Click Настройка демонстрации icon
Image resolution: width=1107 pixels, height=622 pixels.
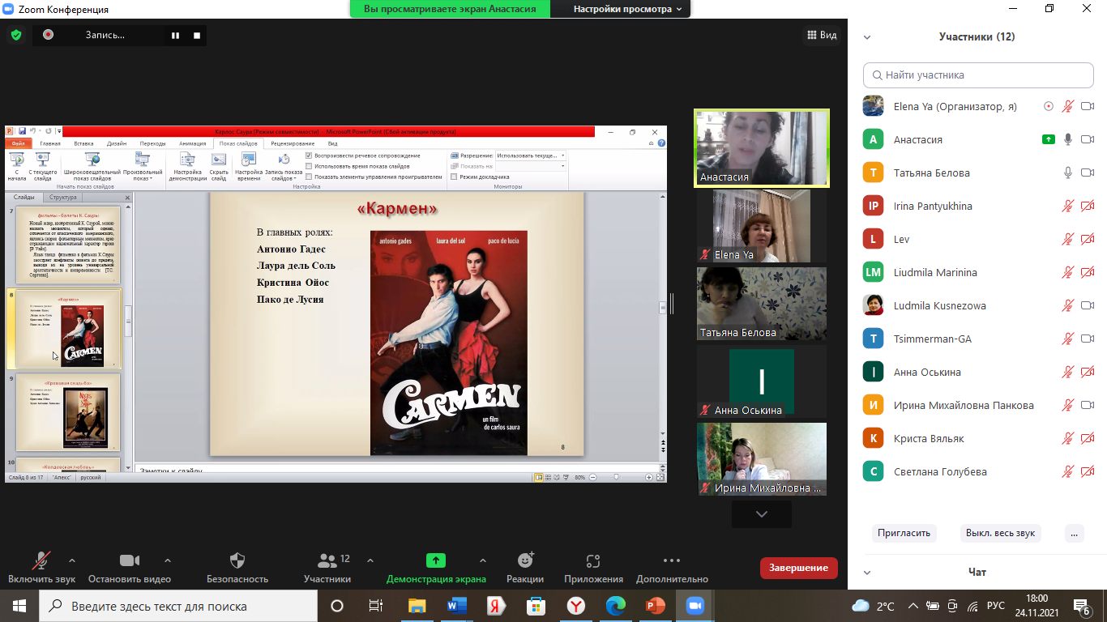coord(187,160)
